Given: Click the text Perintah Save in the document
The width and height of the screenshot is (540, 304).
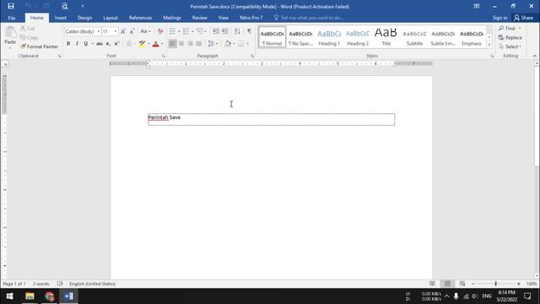Looking at the screenshot, I should click(165, 117).
